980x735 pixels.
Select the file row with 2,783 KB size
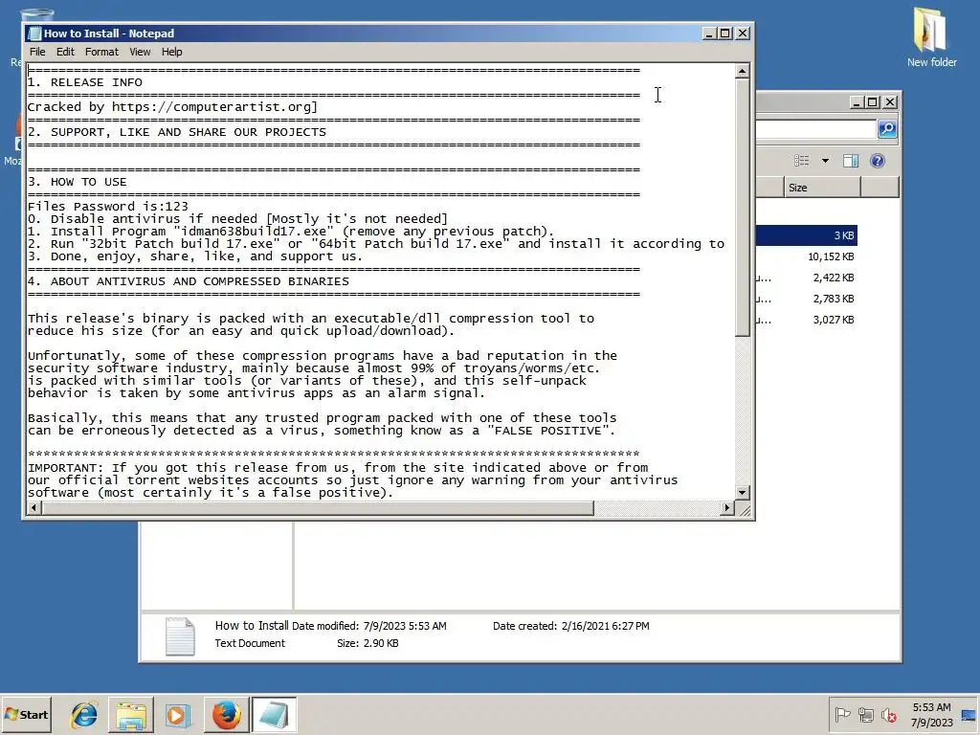[806, 299]
